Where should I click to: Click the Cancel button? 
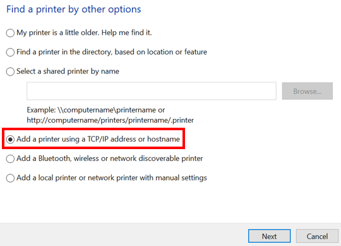(317, 236)
